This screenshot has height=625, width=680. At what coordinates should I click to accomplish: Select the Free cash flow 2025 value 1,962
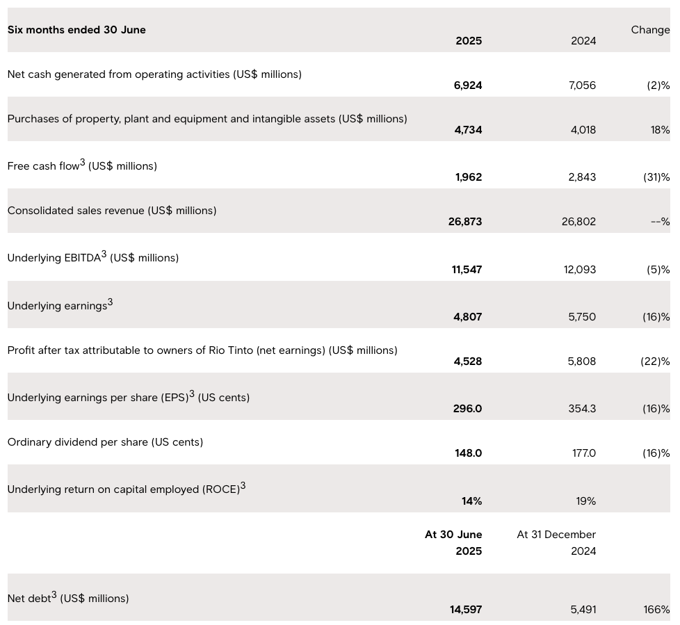pyautogui.click(x=469, y=177)
